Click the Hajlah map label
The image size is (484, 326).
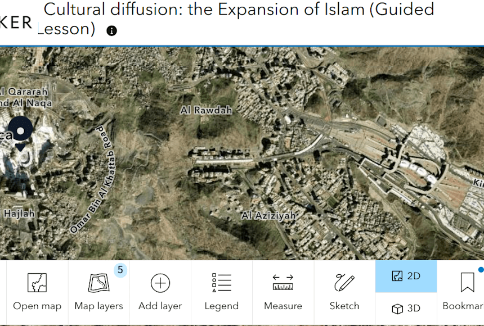pos(18,214)
